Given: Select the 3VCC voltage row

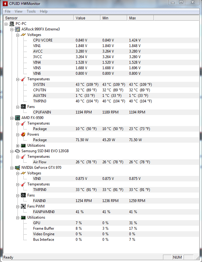Looking at the screenshot, I should click(116, 57).
